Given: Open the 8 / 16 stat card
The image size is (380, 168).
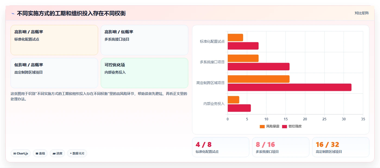Looking at the screenshot, I should pyautogui.click(x=281, y=147).
